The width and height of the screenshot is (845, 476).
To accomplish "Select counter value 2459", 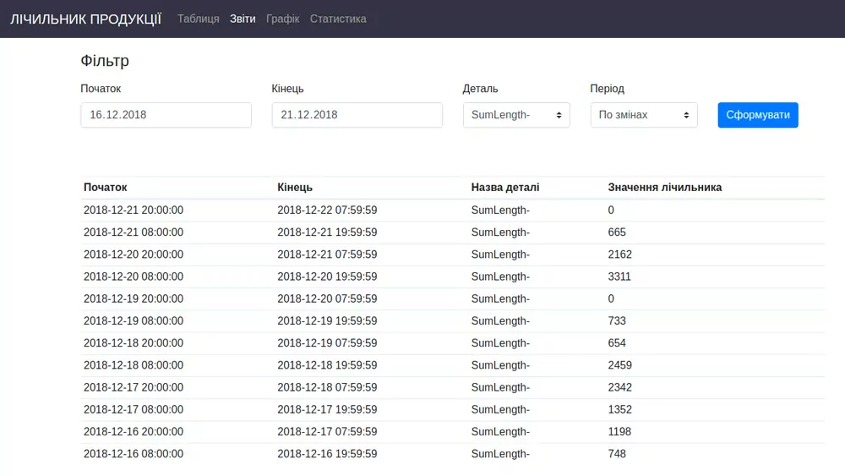I will click(x=619, y=365).
